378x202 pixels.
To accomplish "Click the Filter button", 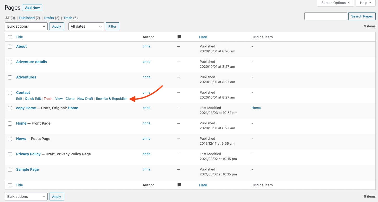I will click(x=112, y=26).
